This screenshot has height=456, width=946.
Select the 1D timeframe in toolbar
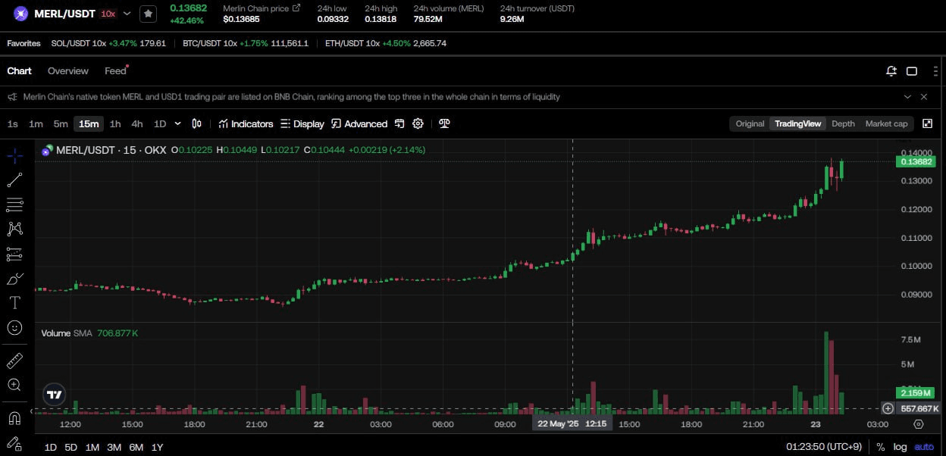coord(160,123)
